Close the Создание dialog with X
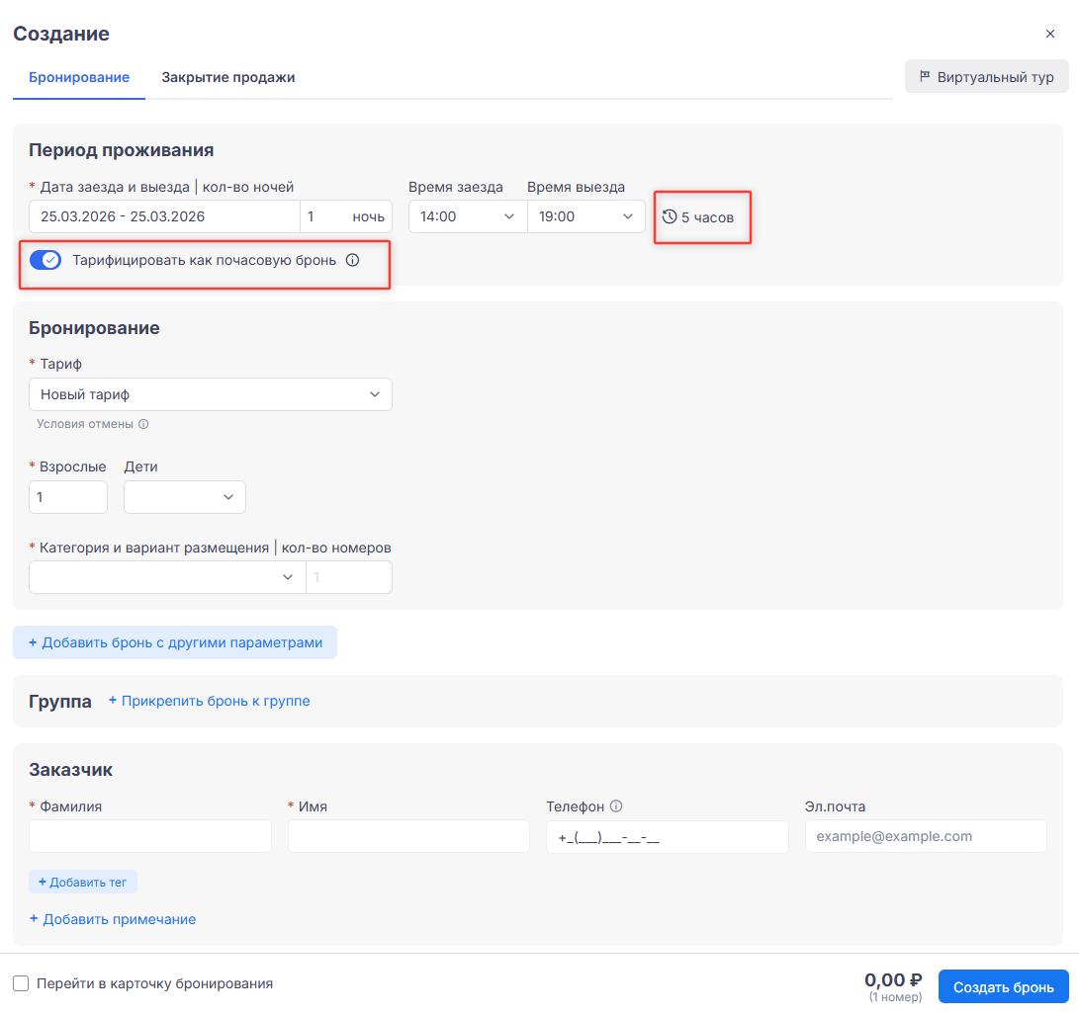 [x=1050, y=34]
